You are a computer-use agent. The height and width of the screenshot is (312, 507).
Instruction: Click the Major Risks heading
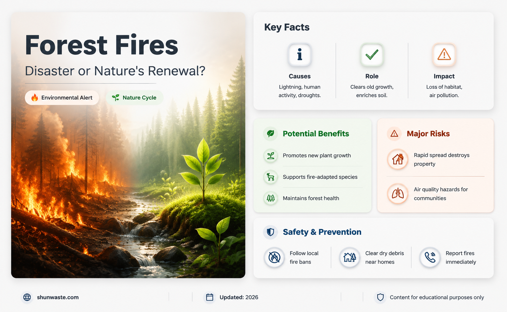(x=428, y=134)
